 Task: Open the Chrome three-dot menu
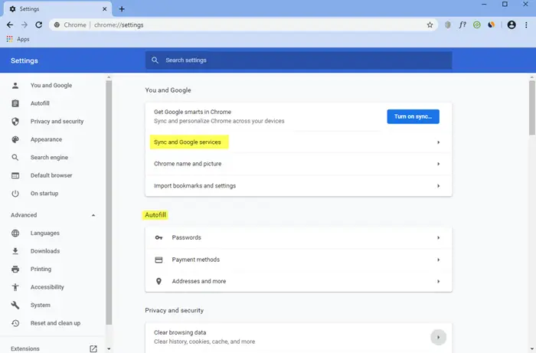tap(526, 25)
